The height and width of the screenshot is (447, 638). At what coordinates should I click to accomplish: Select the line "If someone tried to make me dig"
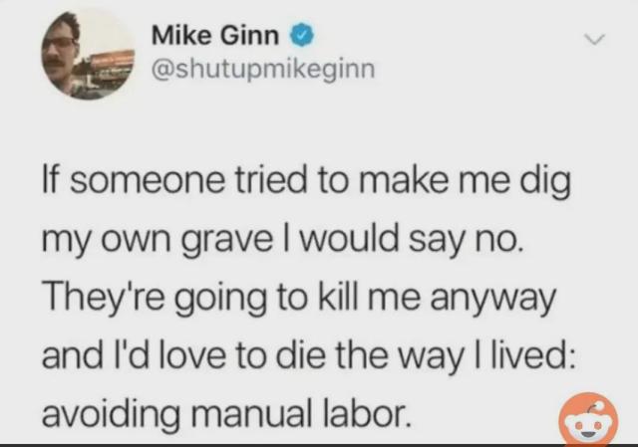point(306,181)
